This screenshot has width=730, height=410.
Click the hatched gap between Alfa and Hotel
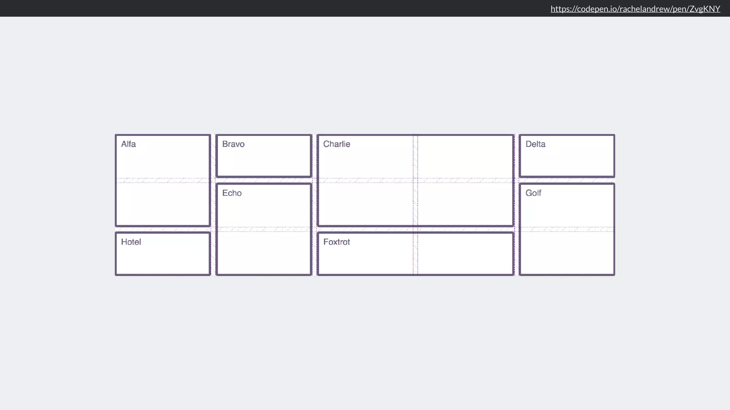pos(163,229)
